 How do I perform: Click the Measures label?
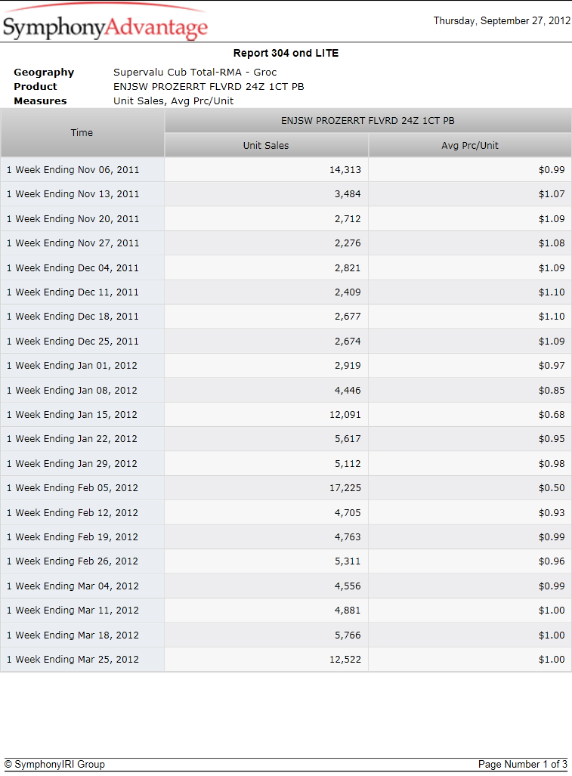(40, 101)
